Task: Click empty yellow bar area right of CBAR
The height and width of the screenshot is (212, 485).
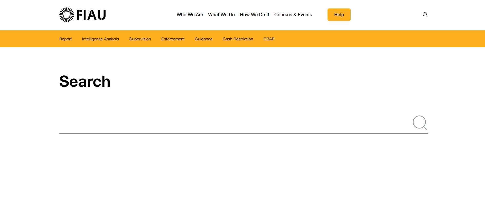Action: pos(372,39)
